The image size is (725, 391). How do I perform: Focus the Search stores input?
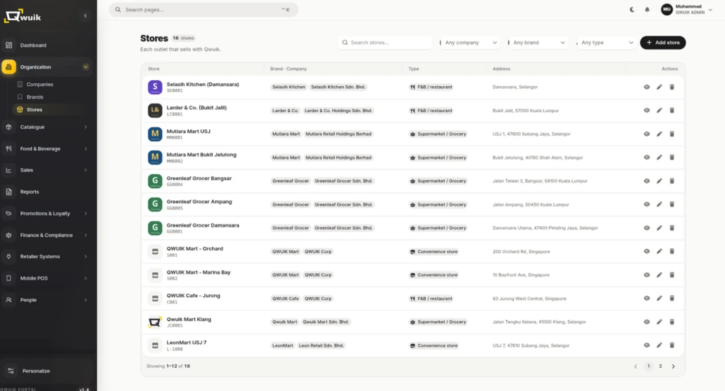tap(385, 43)
